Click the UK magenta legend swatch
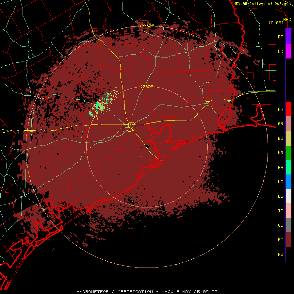This screenshot has width=294, height=294. point(288,51)
